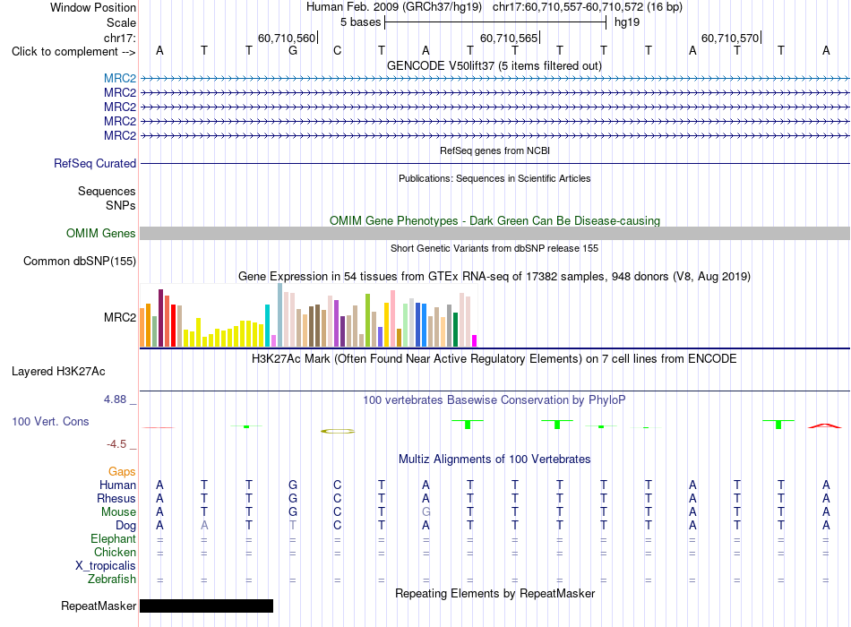Screen dimensions: 851x627
Task: Click the olive outlined bar in PhyloP track
Action: click(338, 431)
